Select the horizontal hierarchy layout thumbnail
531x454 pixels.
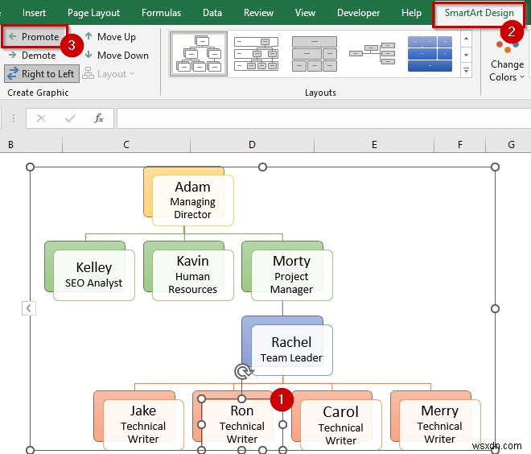click(x=373, y=54)
